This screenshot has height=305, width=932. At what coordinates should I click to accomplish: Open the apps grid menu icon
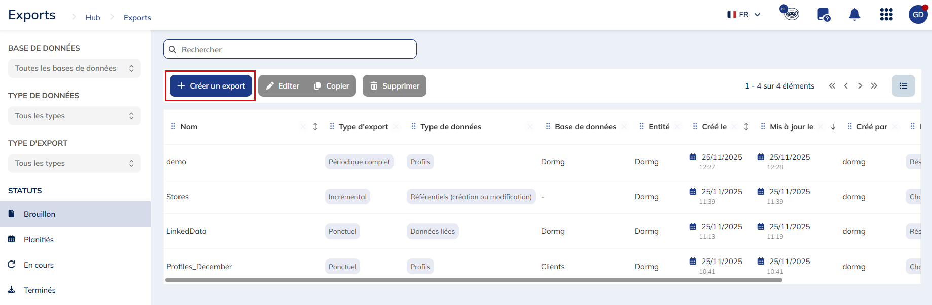tap(886, 15)
